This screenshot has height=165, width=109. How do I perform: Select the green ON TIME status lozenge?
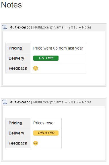pos(46,58)
